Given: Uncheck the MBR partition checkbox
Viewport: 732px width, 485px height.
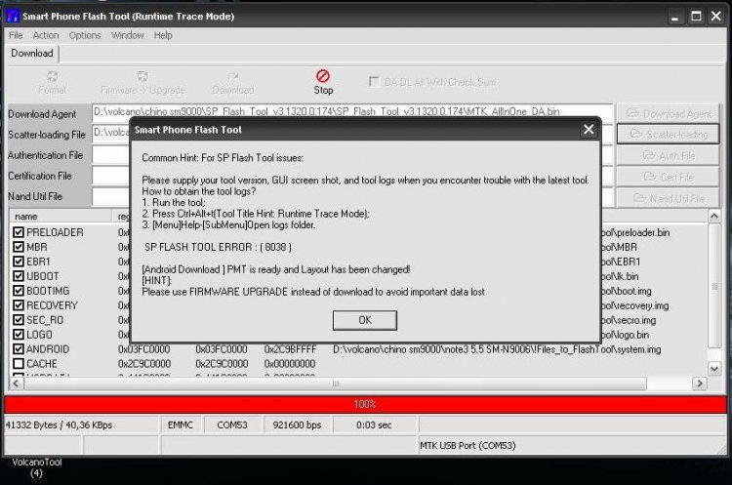Looking at the screenshot, I should click(x=19, y=247).
